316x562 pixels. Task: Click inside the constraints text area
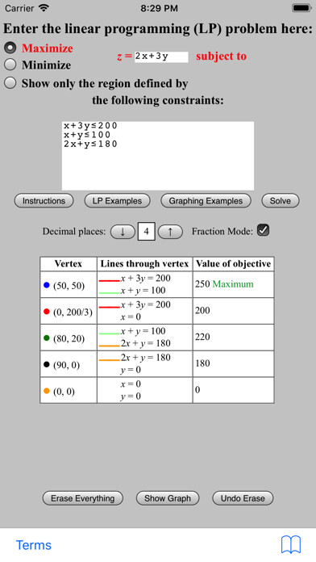(158, 156)
